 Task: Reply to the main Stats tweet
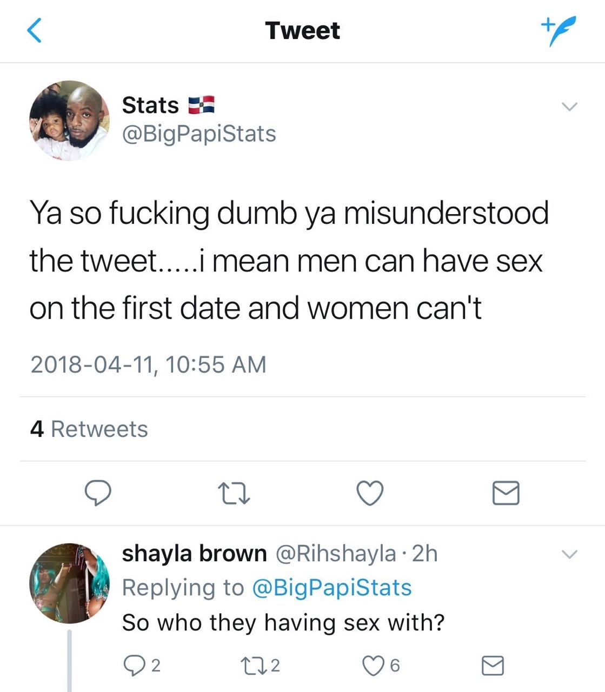tap(98, 493)
